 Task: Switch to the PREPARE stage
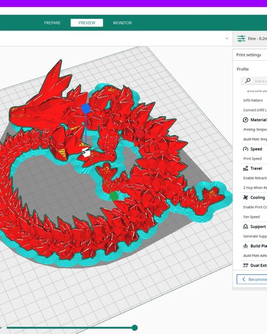(x=52, y=23)
